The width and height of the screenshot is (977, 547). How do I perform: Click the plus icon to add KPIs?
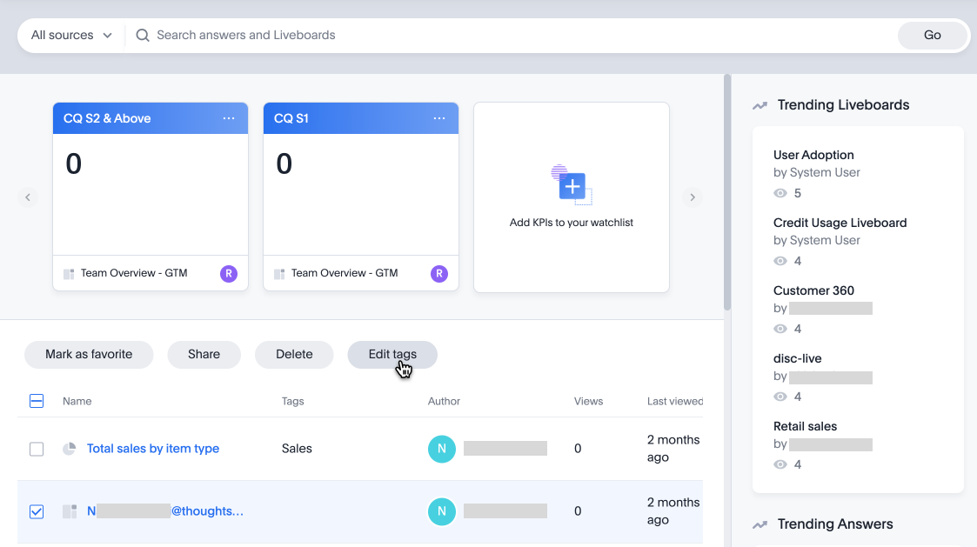point(572,186)
